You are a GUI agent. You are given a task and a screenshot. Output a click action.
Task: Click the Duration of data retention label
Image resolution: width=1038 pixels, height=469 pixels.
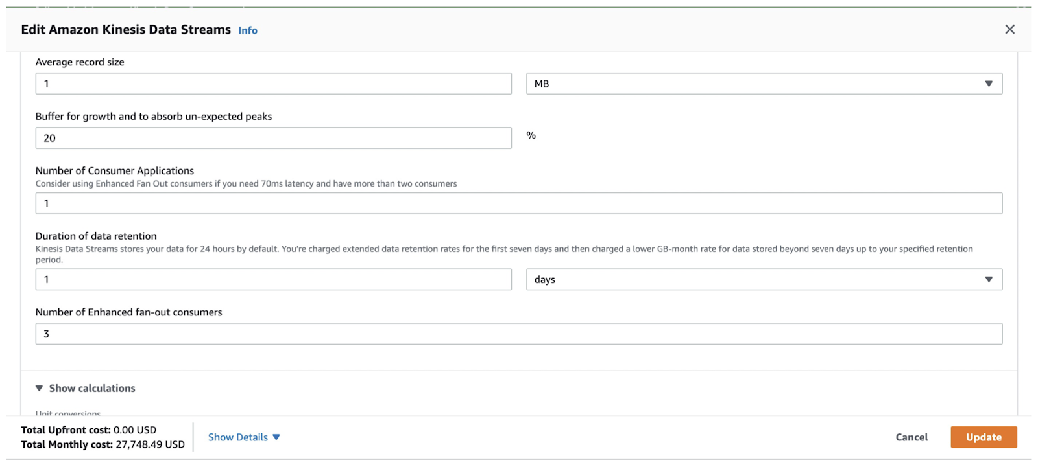coord(96,236)
